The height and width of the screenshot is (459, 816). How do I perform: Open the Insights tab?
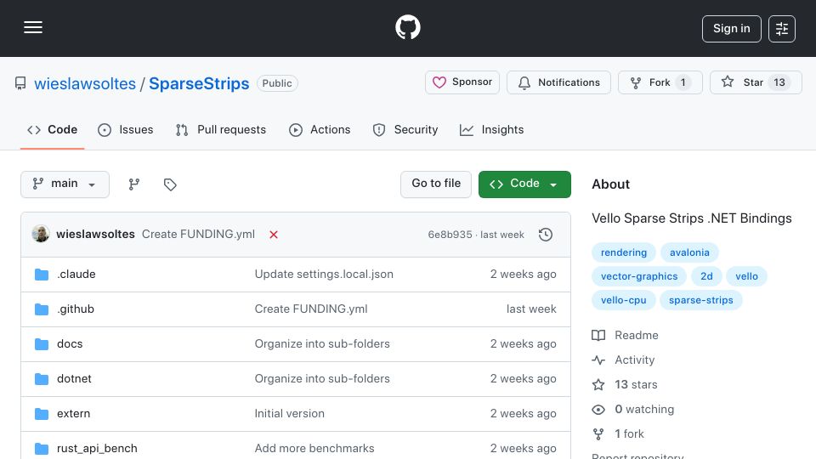492,129
